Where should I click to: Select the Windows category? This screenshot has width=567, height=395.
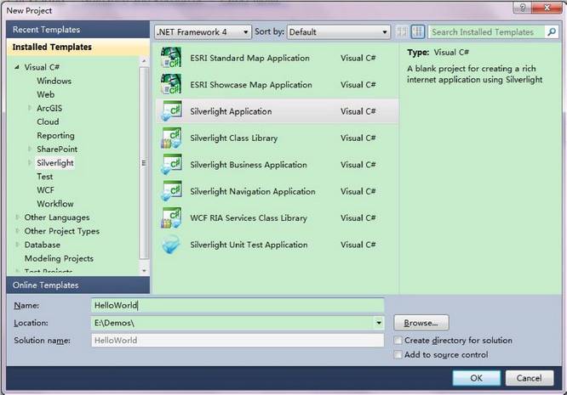coord(54,81)
